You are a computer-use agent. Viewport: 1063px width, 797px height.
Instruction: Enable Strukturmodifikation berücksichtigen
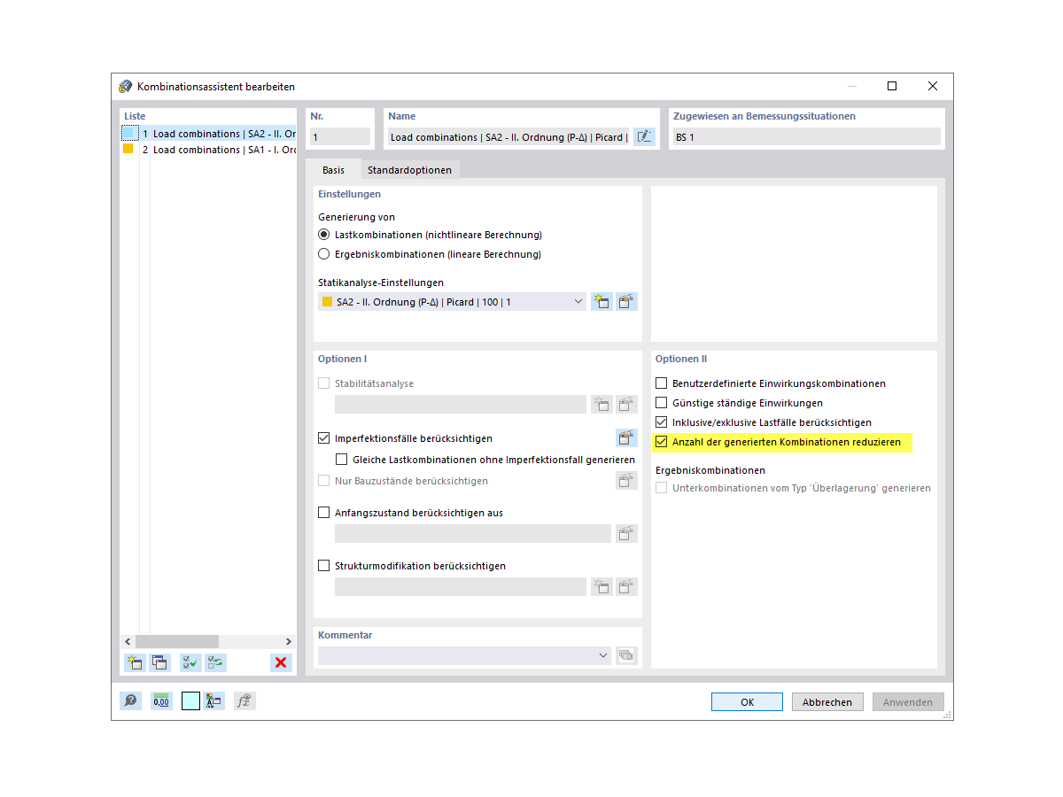[323, 565]
